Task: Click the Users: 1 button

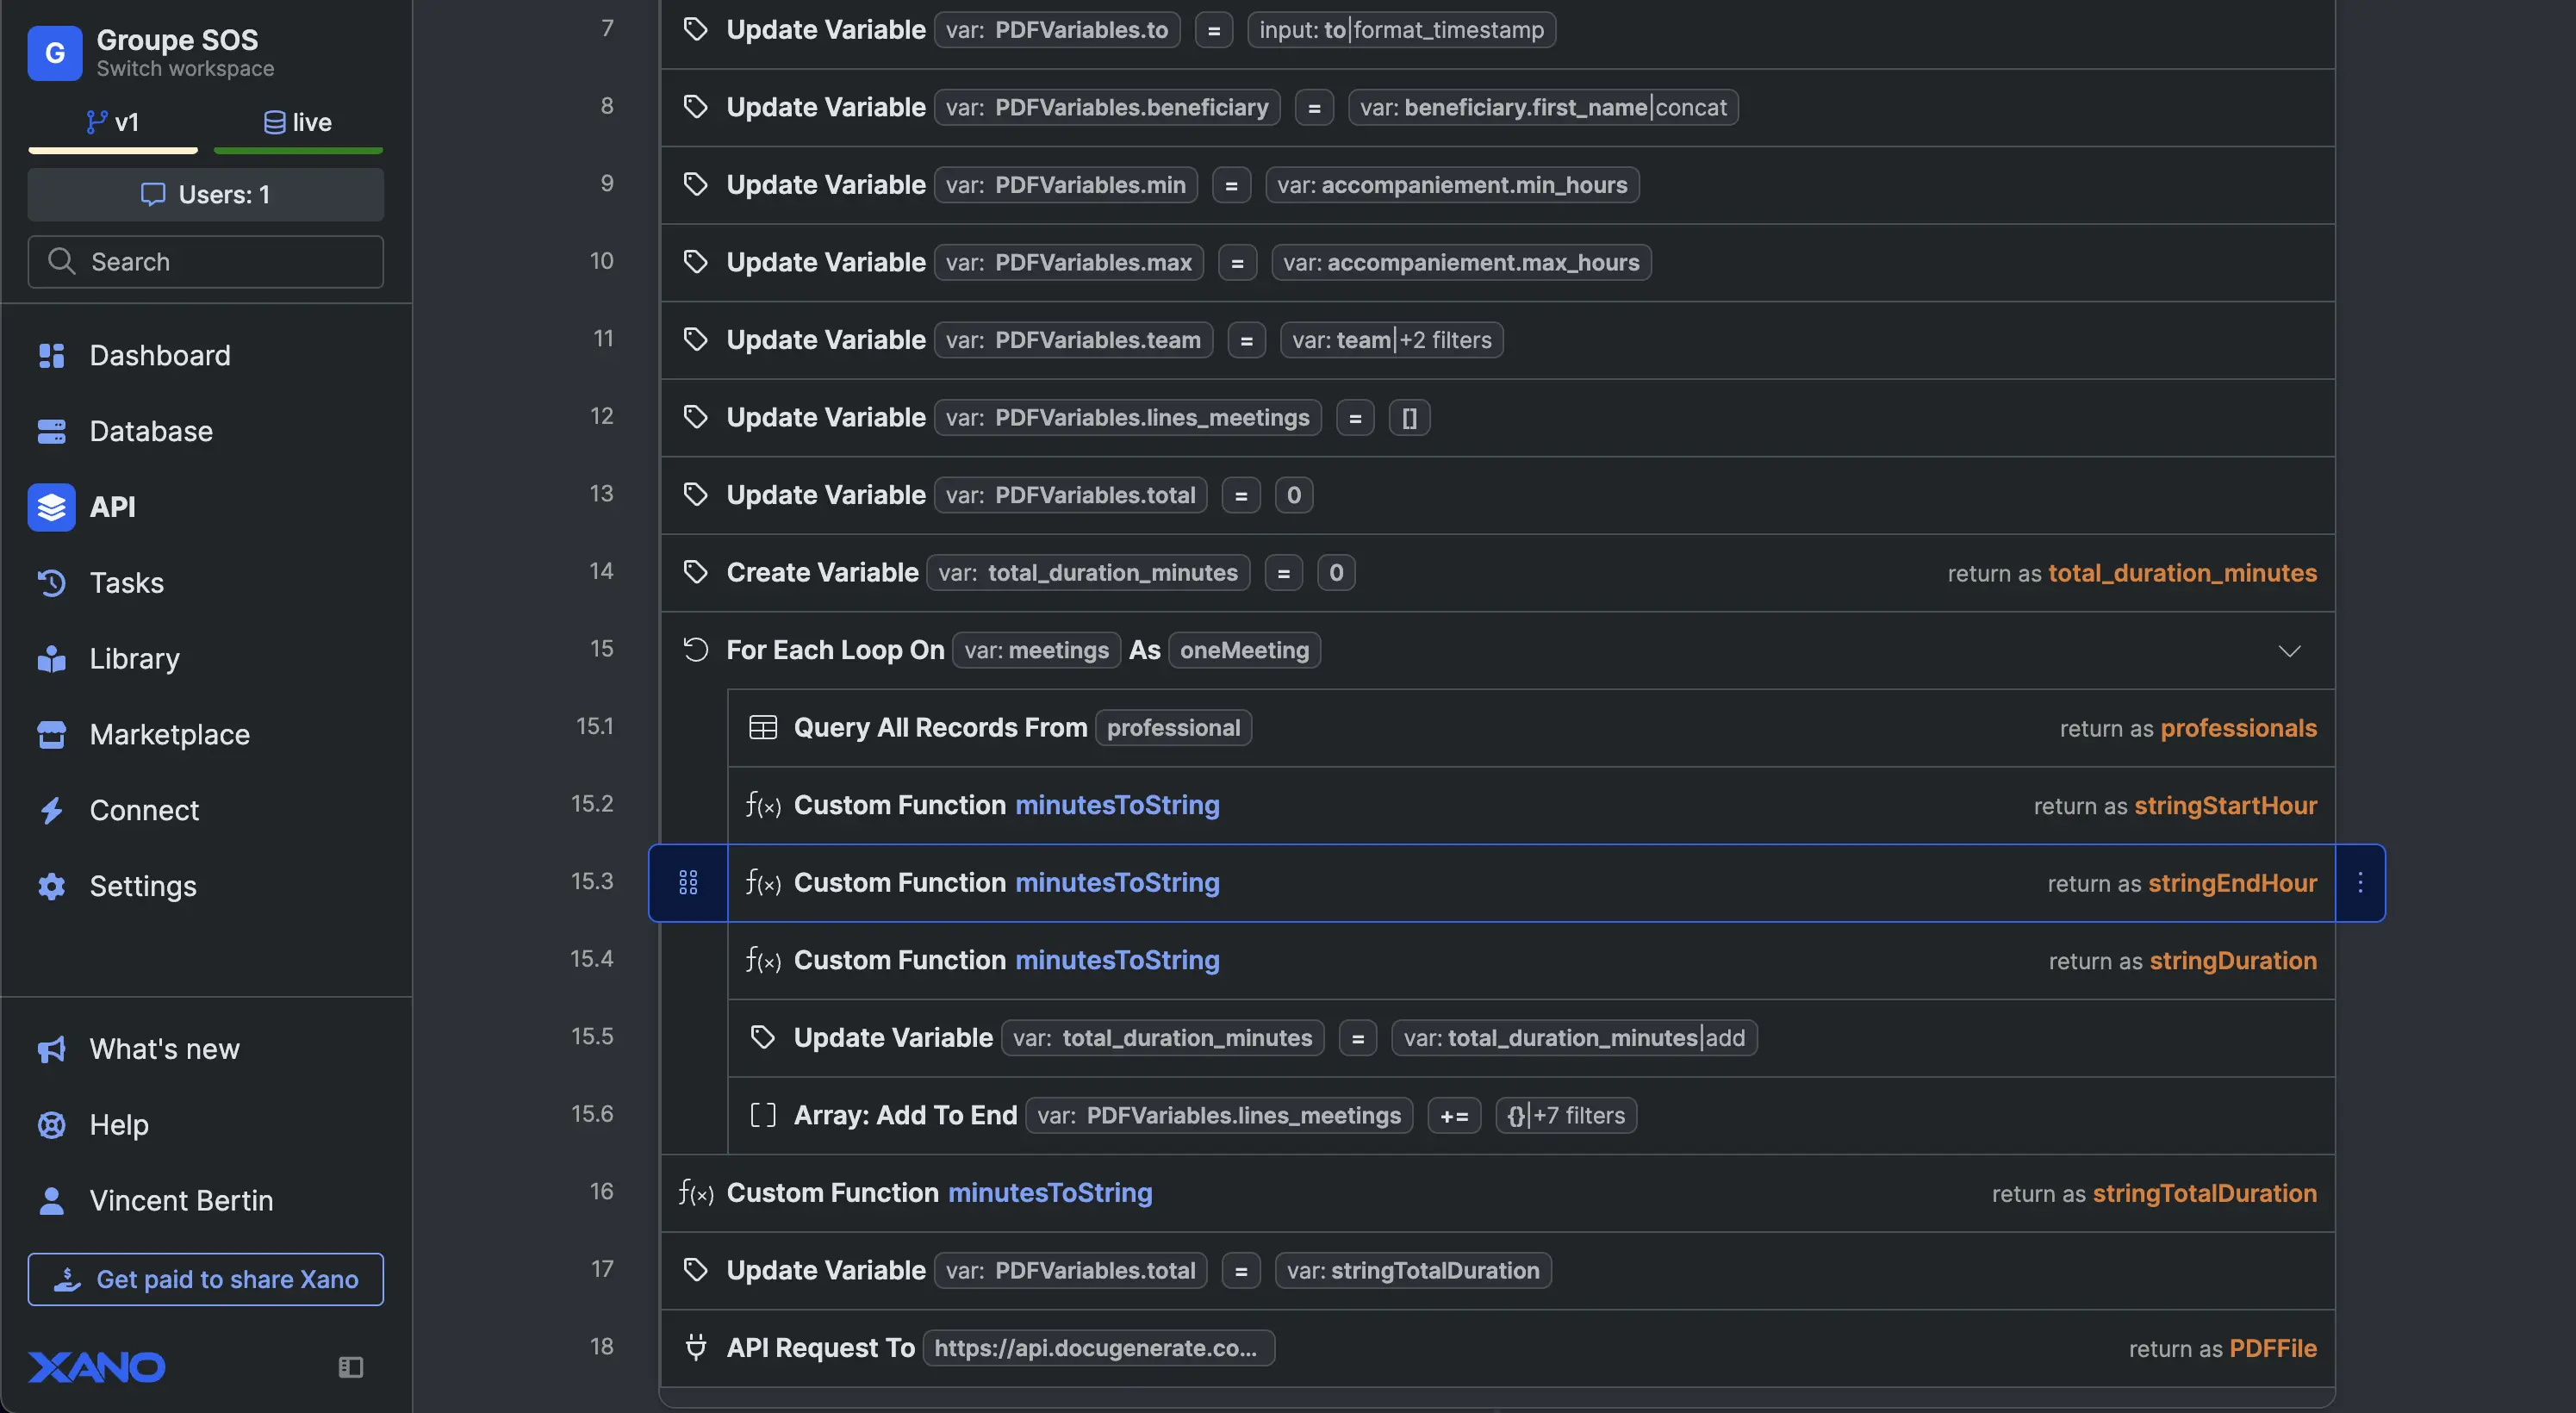Action: click(x=205, y=194)
